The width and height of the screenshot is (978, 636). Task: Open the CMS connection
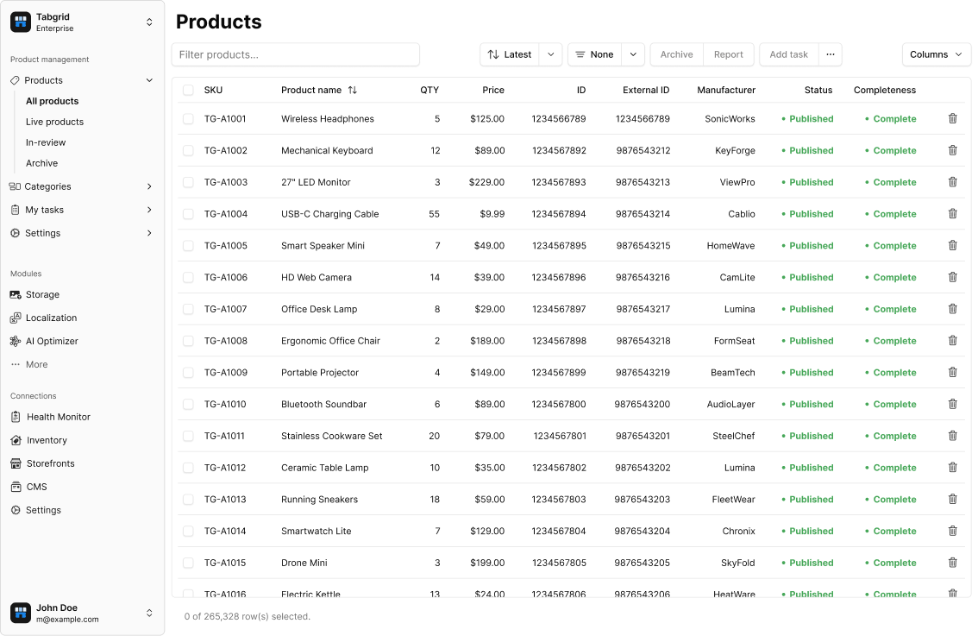36,487
